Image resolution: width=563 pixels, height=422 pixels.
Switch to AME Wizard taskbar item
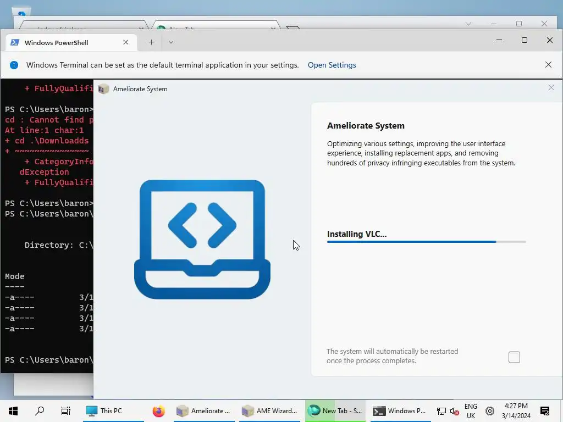(x=269, y=411)
